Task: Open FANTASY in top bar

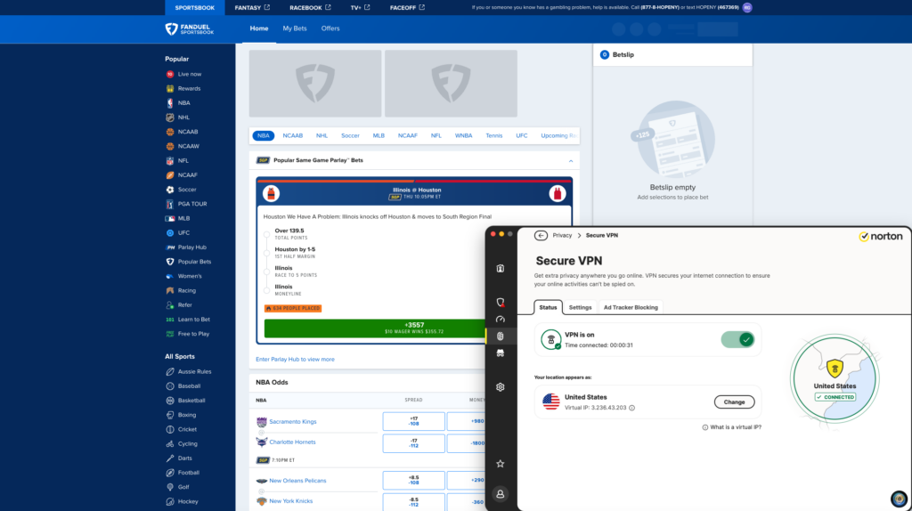Action: tap(252, 7)
